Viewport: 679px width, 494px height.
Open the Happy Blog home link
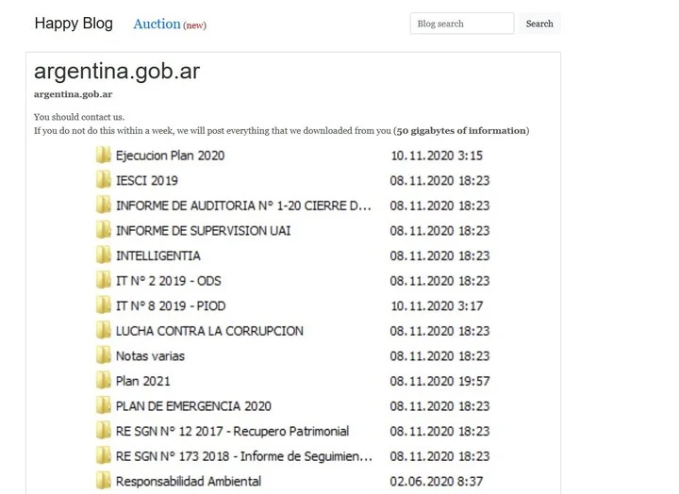click(x=74, y=23)
